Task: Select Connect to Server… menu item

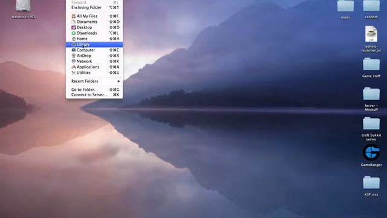Action: point(94,95)
